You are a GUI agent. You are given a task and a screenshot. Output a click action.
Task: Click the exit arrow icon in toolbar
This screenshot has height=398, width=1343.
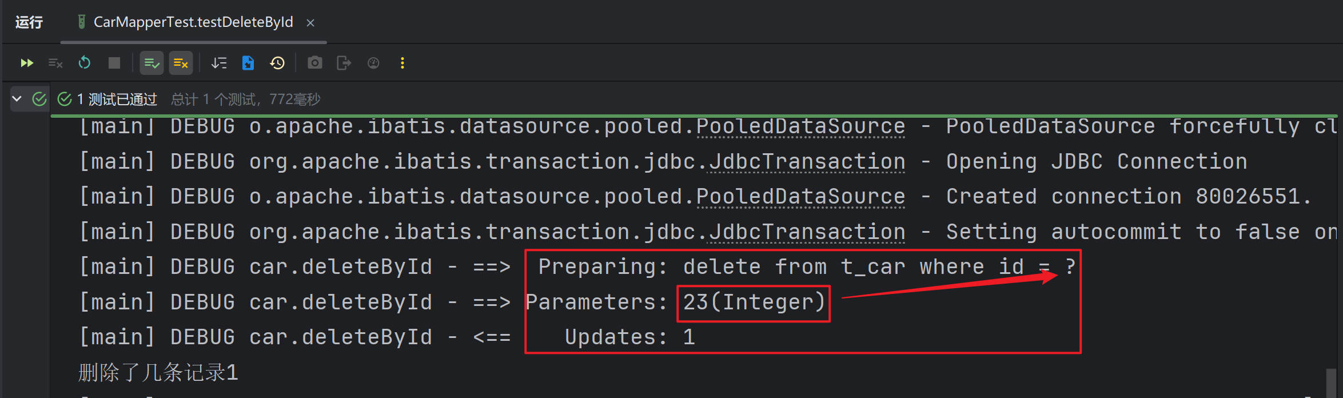pyautogui.click(x=344, y=63)
